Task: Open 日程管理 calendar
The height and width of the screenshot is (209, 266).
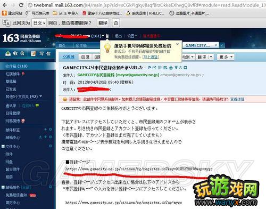Action: pos(13,113)
